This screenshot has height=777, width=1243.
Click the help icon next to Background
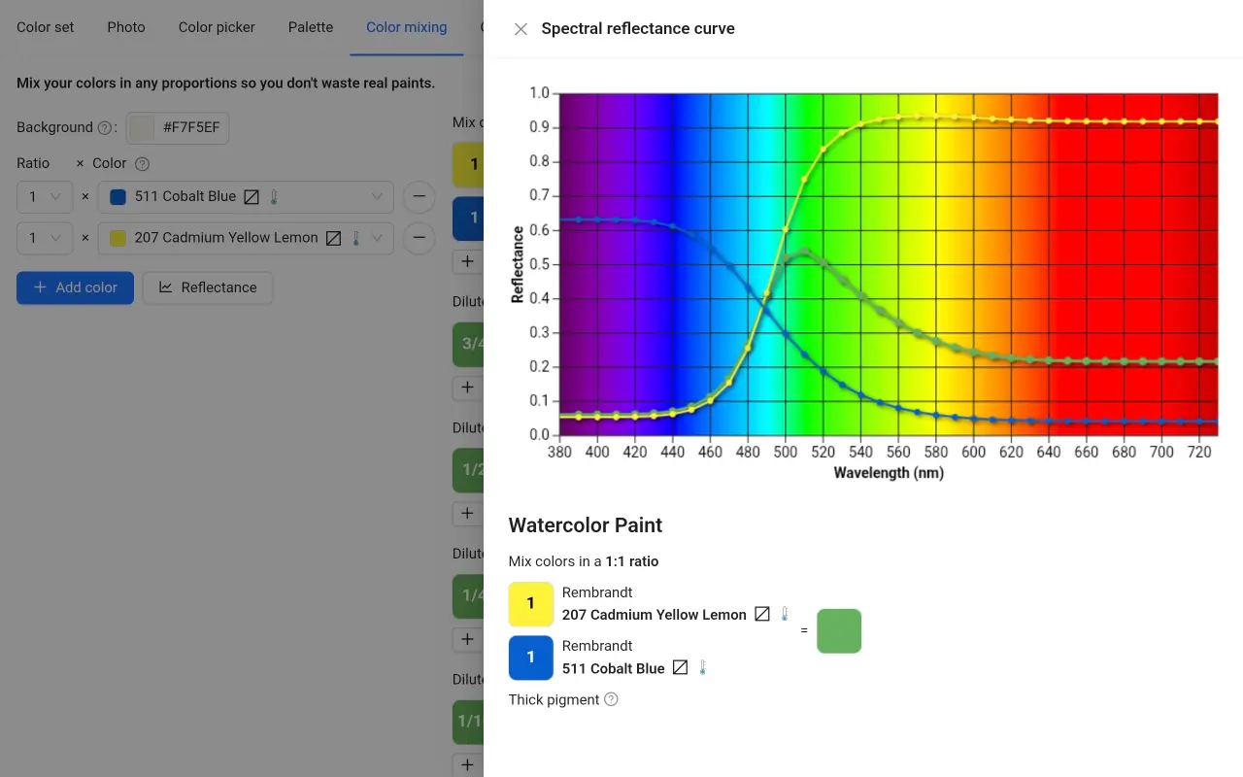pyautogui.click(x=103, y=127)
